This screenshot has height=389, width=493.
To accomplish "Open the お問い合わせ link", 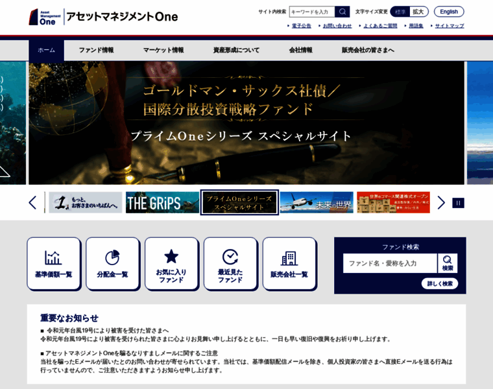I will coord(337,26).
